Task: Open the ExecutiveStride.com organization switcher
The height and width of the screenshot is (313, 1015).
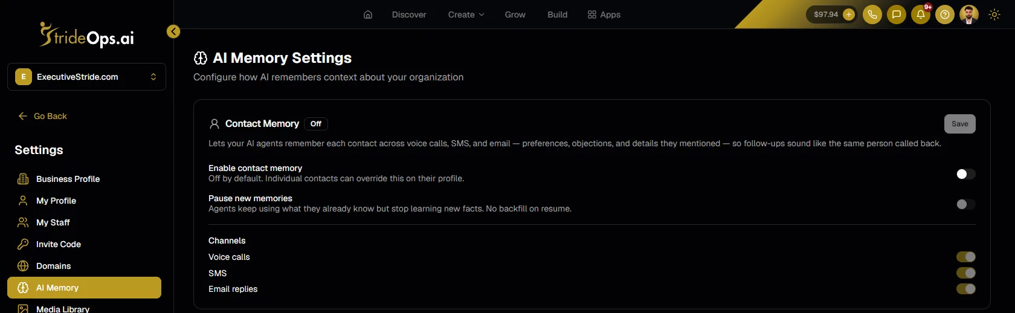Action: (86, 77)
